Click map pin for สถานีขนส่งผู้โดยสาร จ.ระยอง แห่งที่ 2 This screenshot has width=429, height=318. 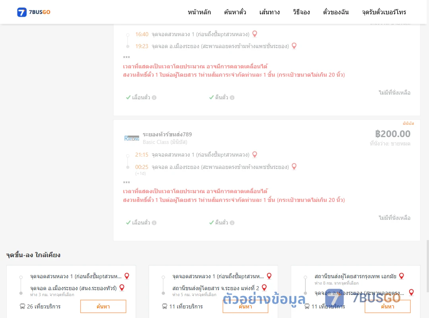point(264,288)
